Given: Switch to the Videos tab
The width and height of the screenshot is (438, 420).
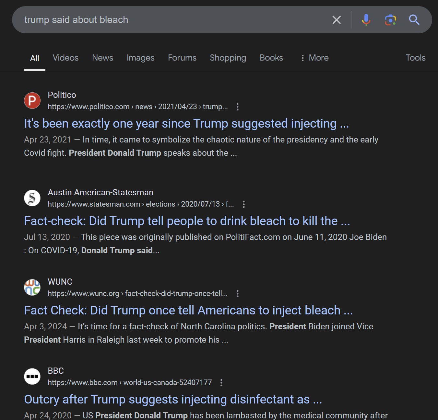Looking at the screenshot, I should pos(65,58).
